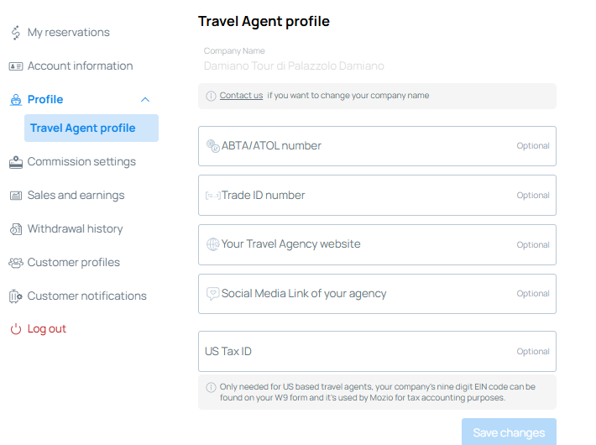The height and width of the screenshot is (445, 596).
Task: Go to the Withdrawal history page
Action: [x=75, y=228]
